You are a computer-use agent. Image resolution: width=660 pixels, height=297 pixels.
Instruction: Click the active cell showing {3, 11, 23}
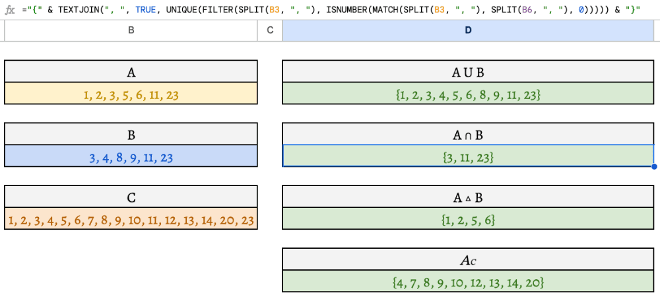[468, 156]
